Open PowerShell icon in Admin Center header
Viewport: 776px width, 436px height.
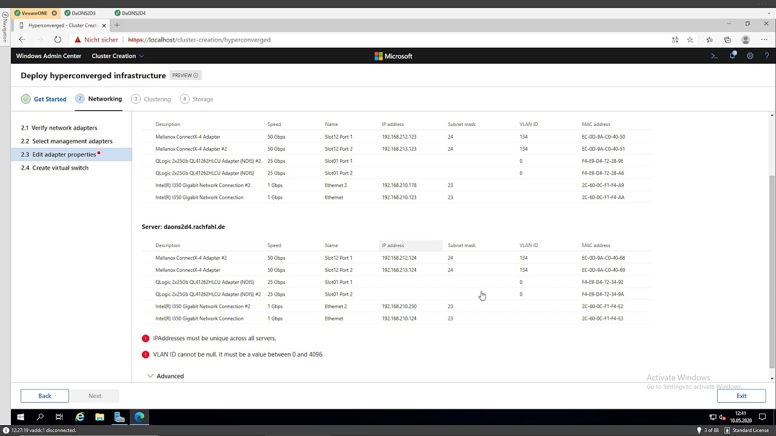[714, 56]
